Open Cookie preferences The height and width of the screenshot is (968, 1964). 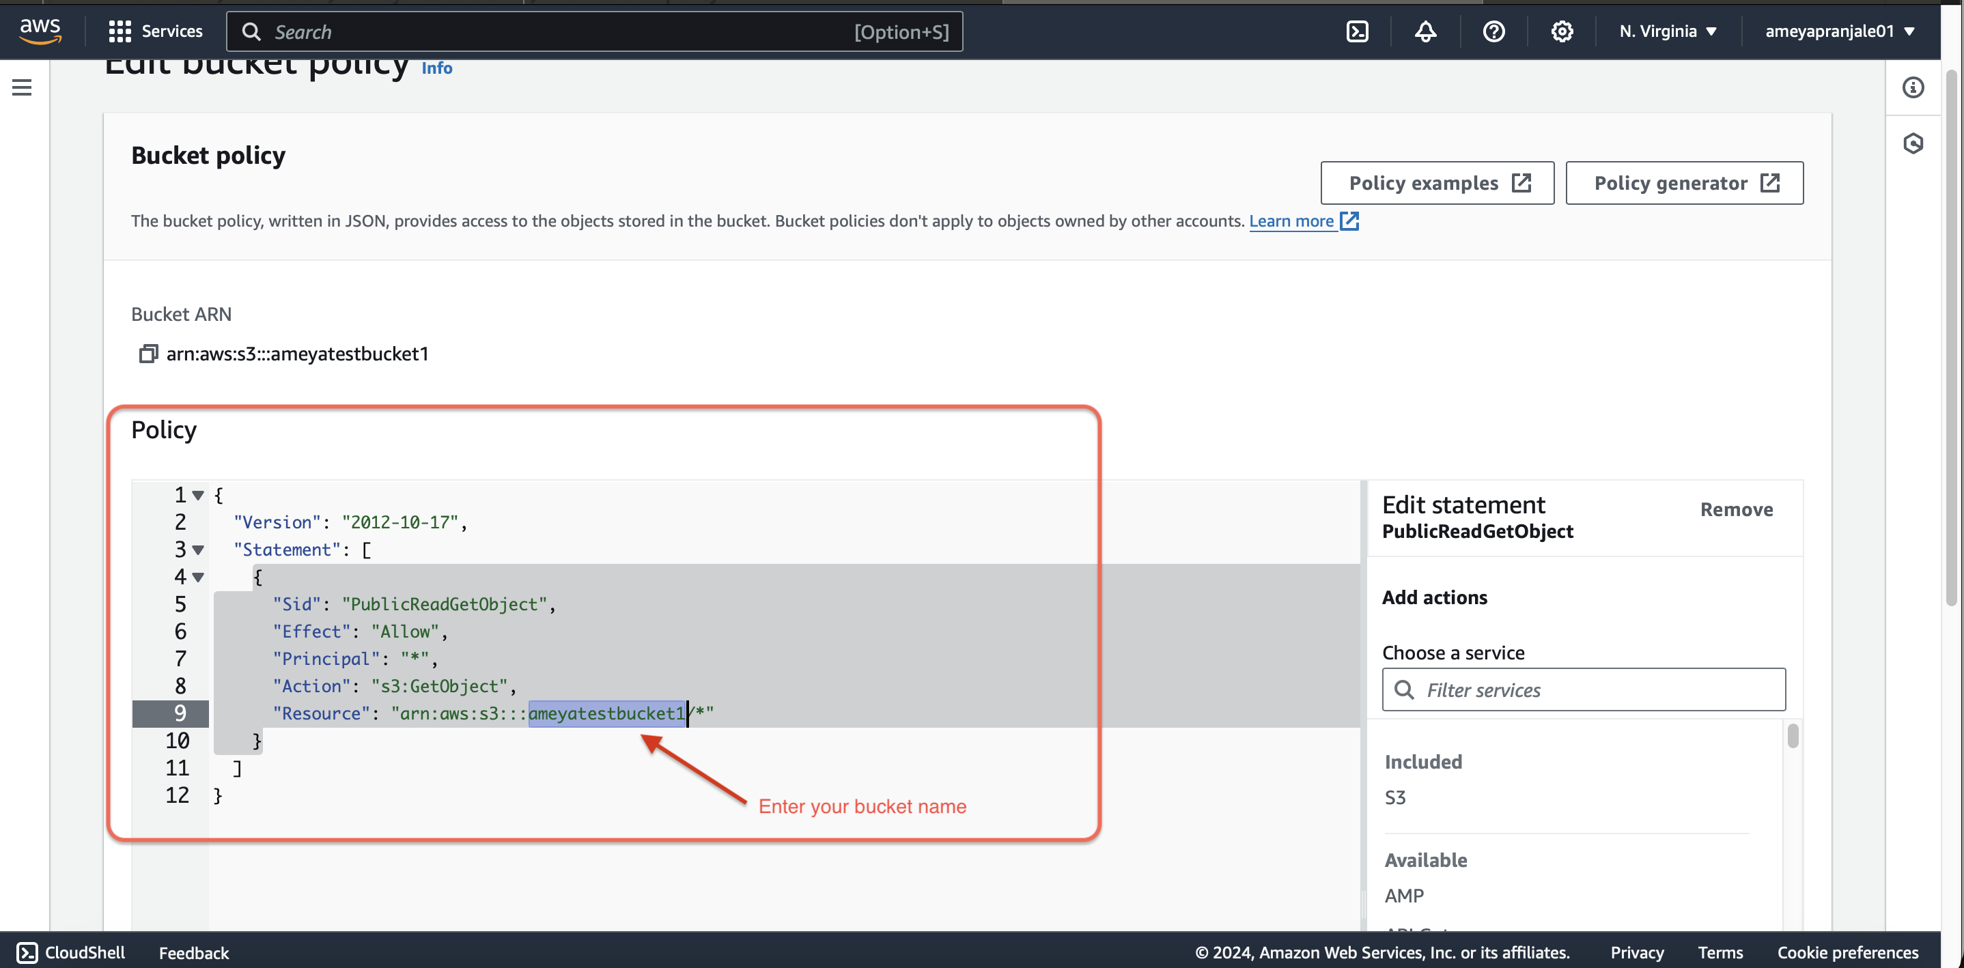coord(1847,953)
